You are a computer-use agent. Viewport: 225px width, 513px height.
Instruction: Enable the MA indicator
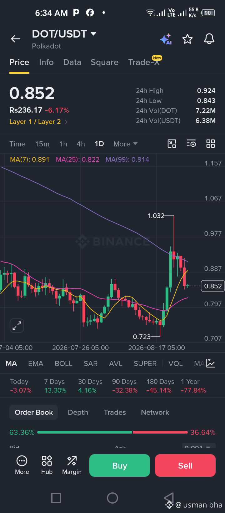pos(11,363)
